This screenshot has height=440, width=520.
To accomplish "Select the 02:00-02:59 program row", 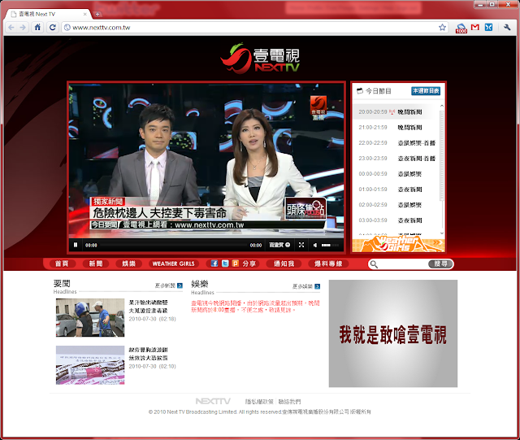I will [396, 205].
